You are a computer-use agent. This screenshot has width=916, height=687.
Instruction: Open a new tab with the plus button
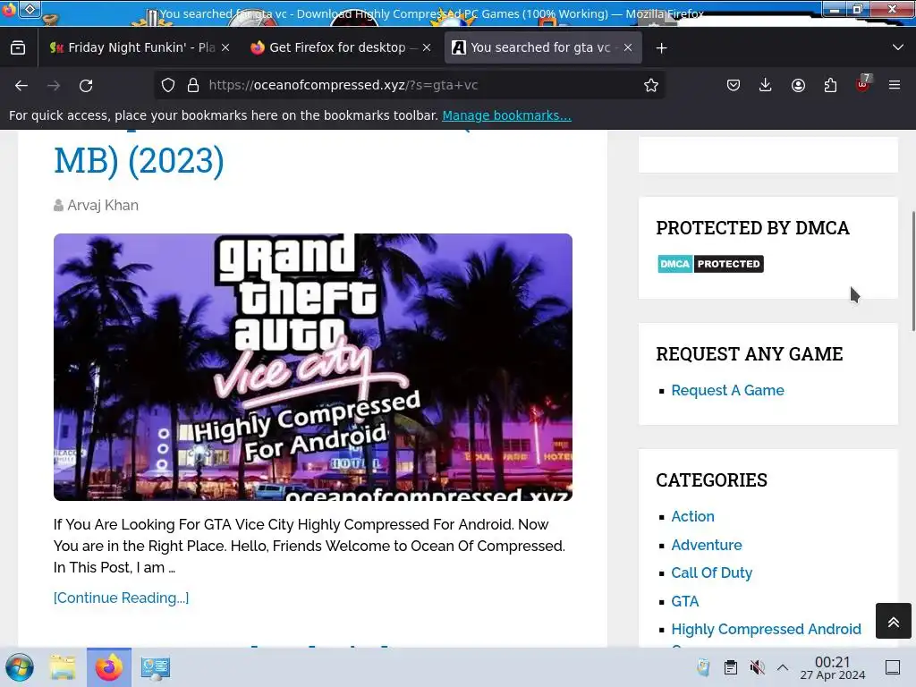click(661, 48)
